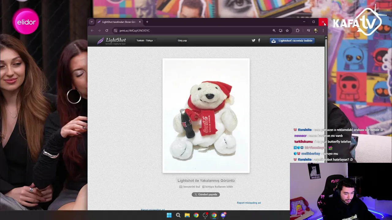Image resolution: width=392 pixels, height=220 pixels.
Task: Open the media control icon in toolbar
Action: pyautogui.click(x=308, y=31)
